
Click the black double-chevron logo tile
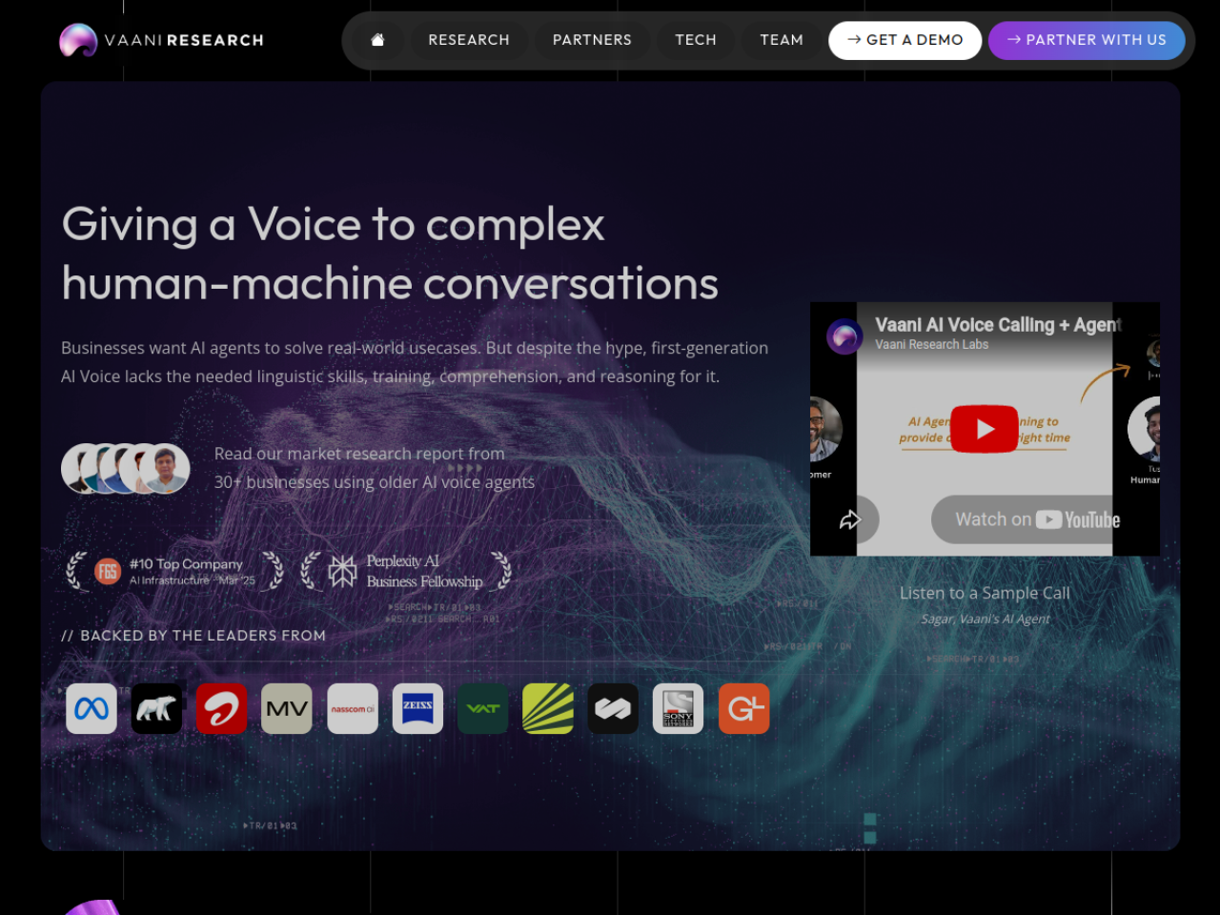pos(613,708)
